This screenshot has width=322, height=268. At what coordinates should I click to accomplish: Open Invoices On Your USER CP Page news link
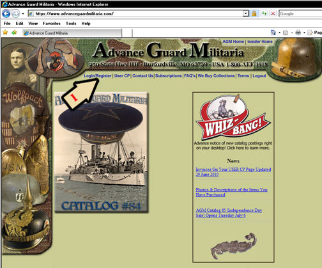click(x=233, y=172)
